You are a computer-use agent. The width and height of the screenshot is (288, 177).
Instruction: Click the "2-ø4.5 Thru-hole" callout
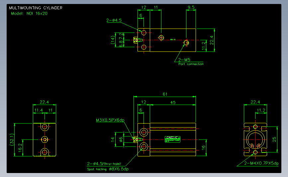(x=104, y=164)
